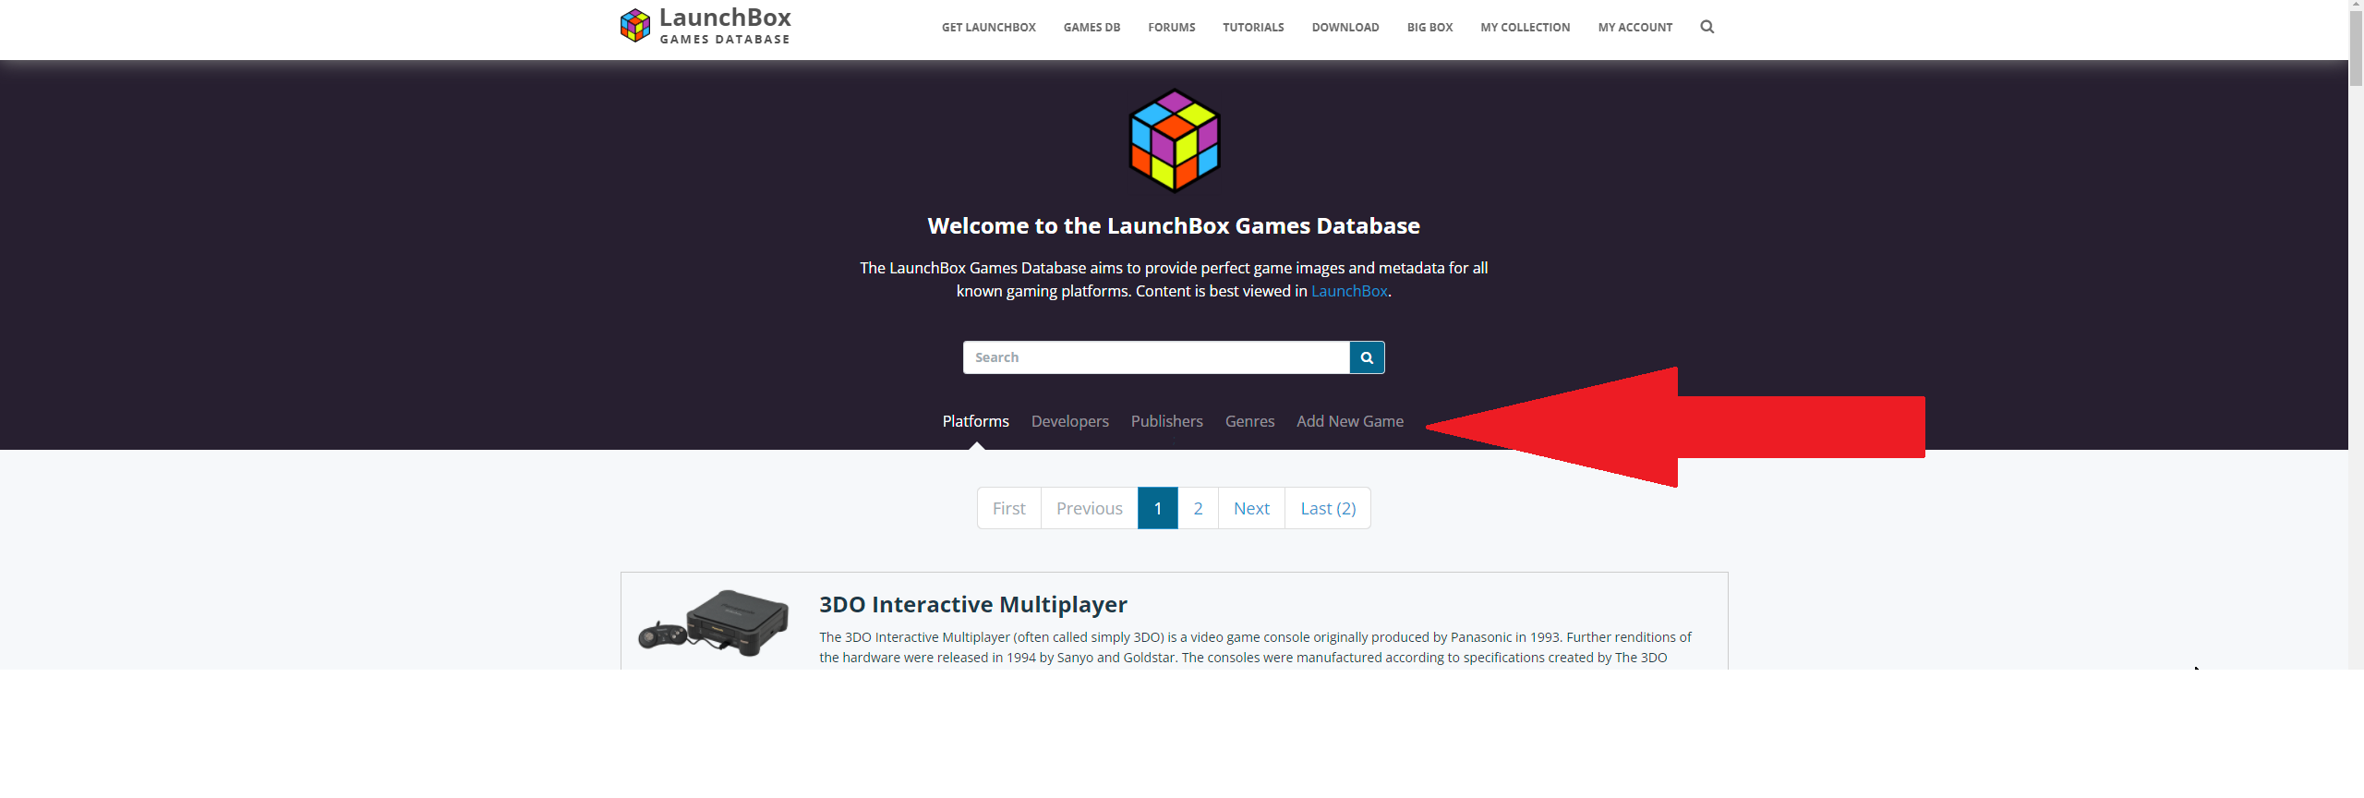Screen dimensions: 2364x798
Task: Open the header search magnifier icon
Action: pos(1707,27)
